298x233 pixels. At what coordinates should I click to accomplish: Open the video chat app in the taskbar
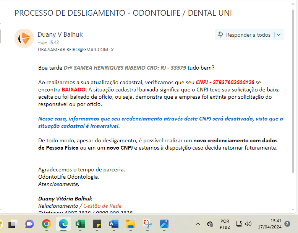[29, 224]
